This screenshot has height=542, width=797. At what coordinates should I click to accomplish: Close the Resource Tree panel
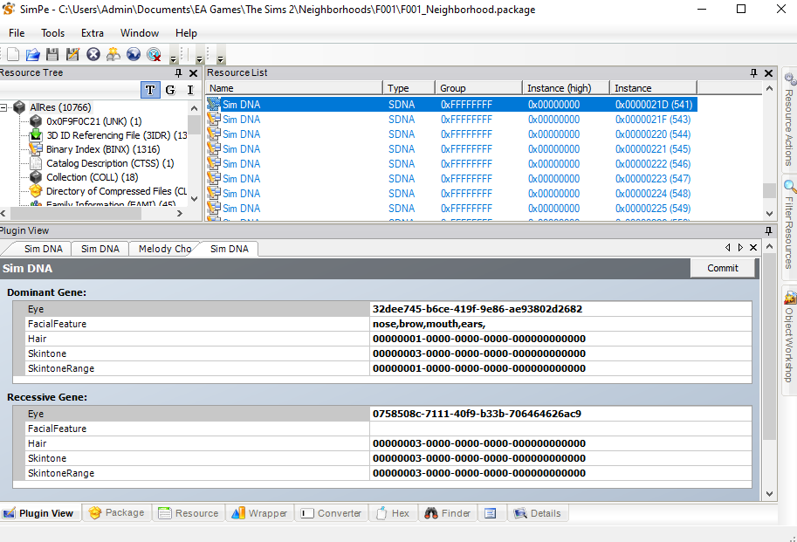point(193,73)
